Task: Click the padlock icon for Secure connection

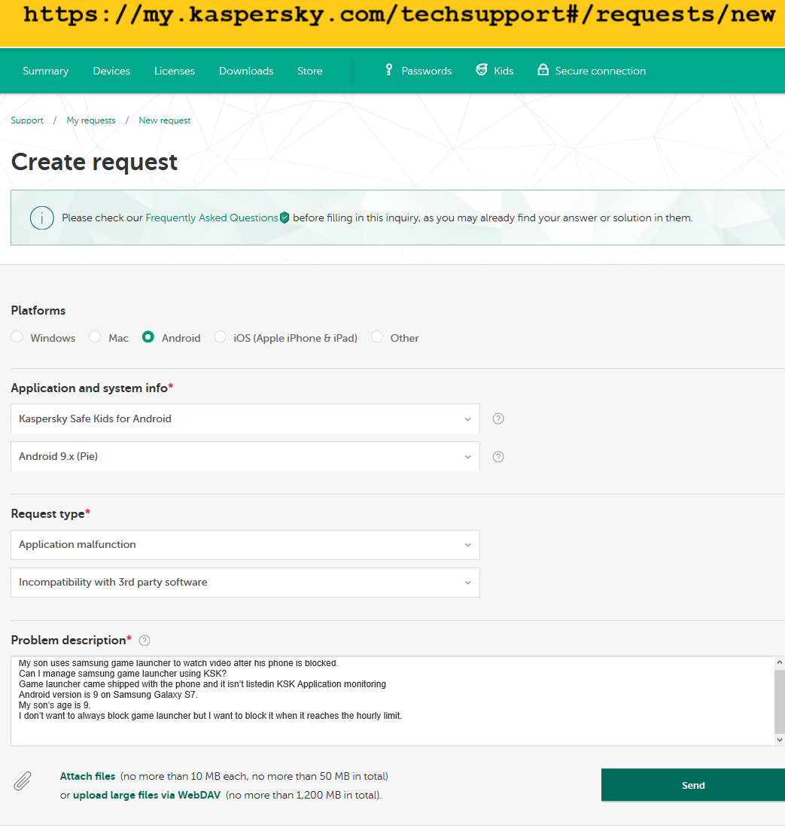Action: click(543, 69)
